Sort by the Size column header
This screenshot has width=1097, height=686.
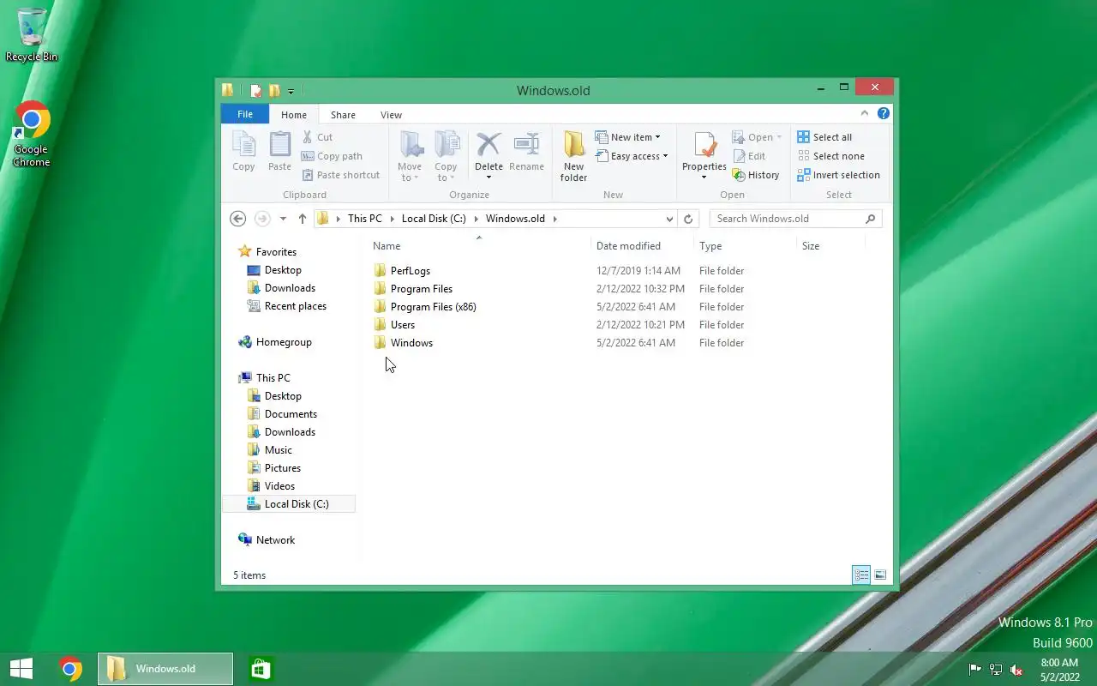coord(830,246)
